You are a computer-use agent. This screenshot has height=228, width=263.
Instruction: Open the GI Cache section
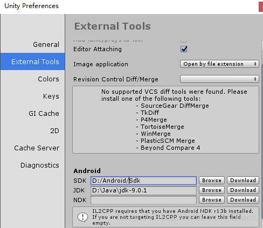(44, 113)
